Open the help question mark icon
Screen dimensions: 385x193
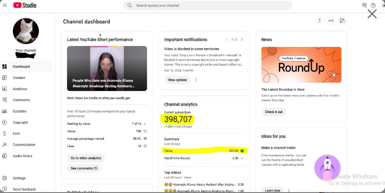pos(373,6)
